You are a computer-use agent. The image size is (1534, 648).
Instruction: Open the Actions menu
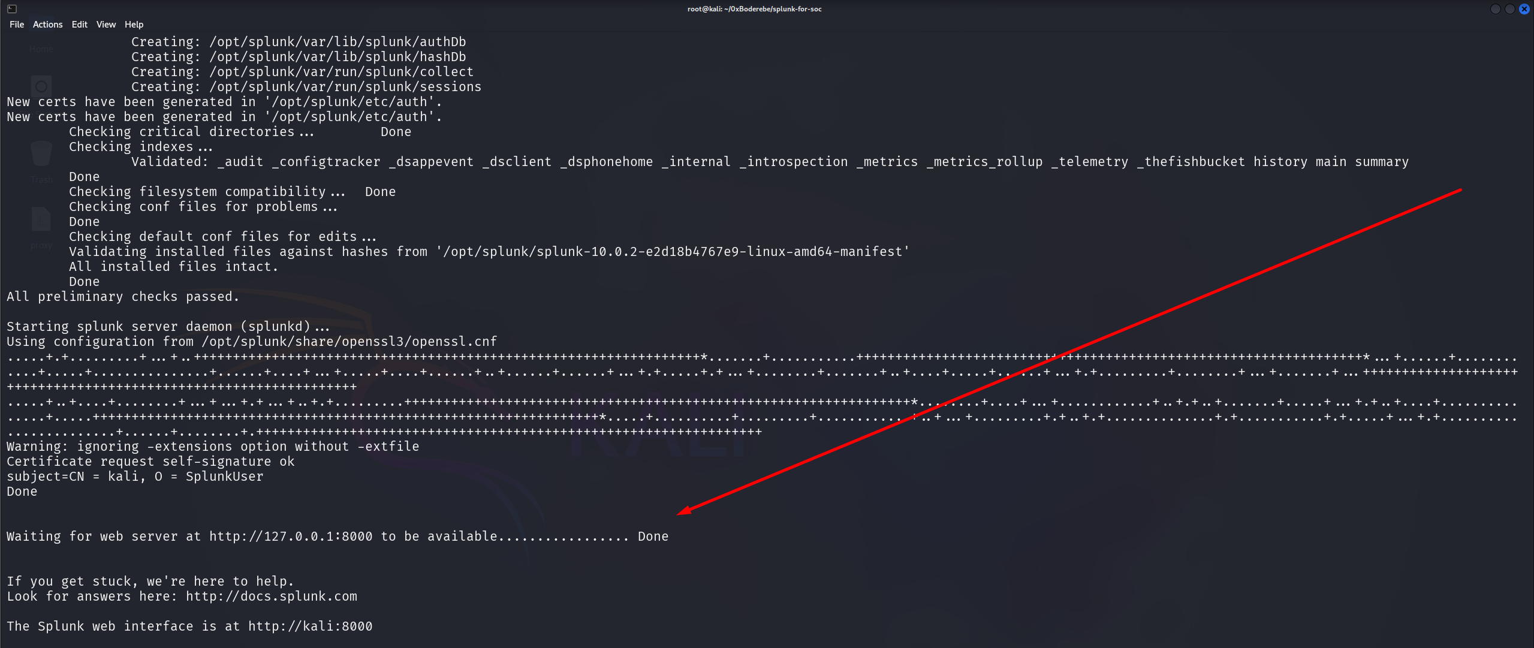[47, 25]
